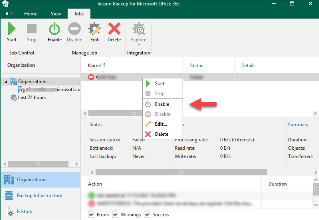
Task: Click the Veeam application icon in title bar
Action: tap(5, 4)
